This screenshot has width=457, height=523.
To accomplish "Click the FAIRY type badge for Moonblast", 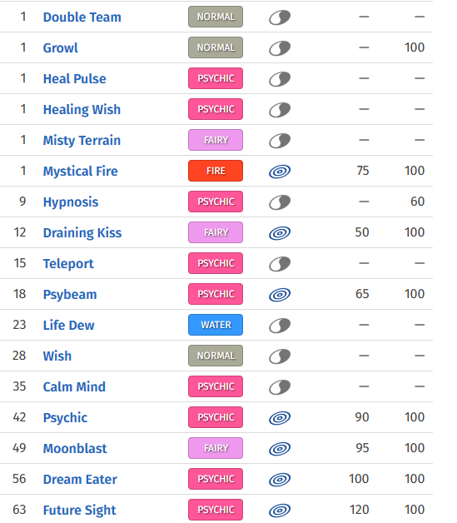I will click(x=216, y=448).
